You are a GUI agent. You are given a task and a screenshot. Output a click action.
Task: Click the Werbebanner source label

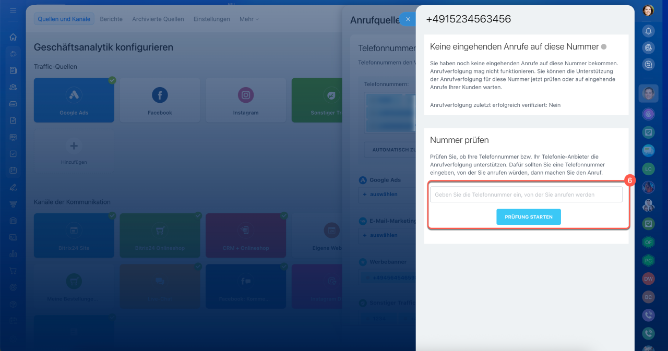point(388,262)
